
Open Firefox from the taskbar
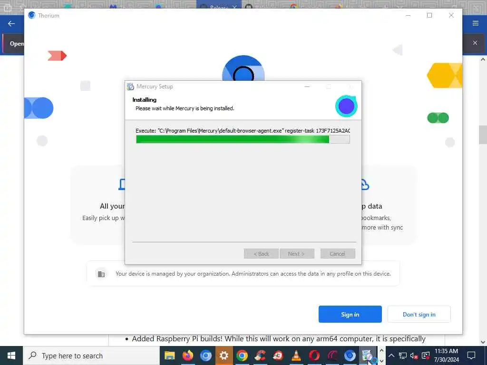187,355
